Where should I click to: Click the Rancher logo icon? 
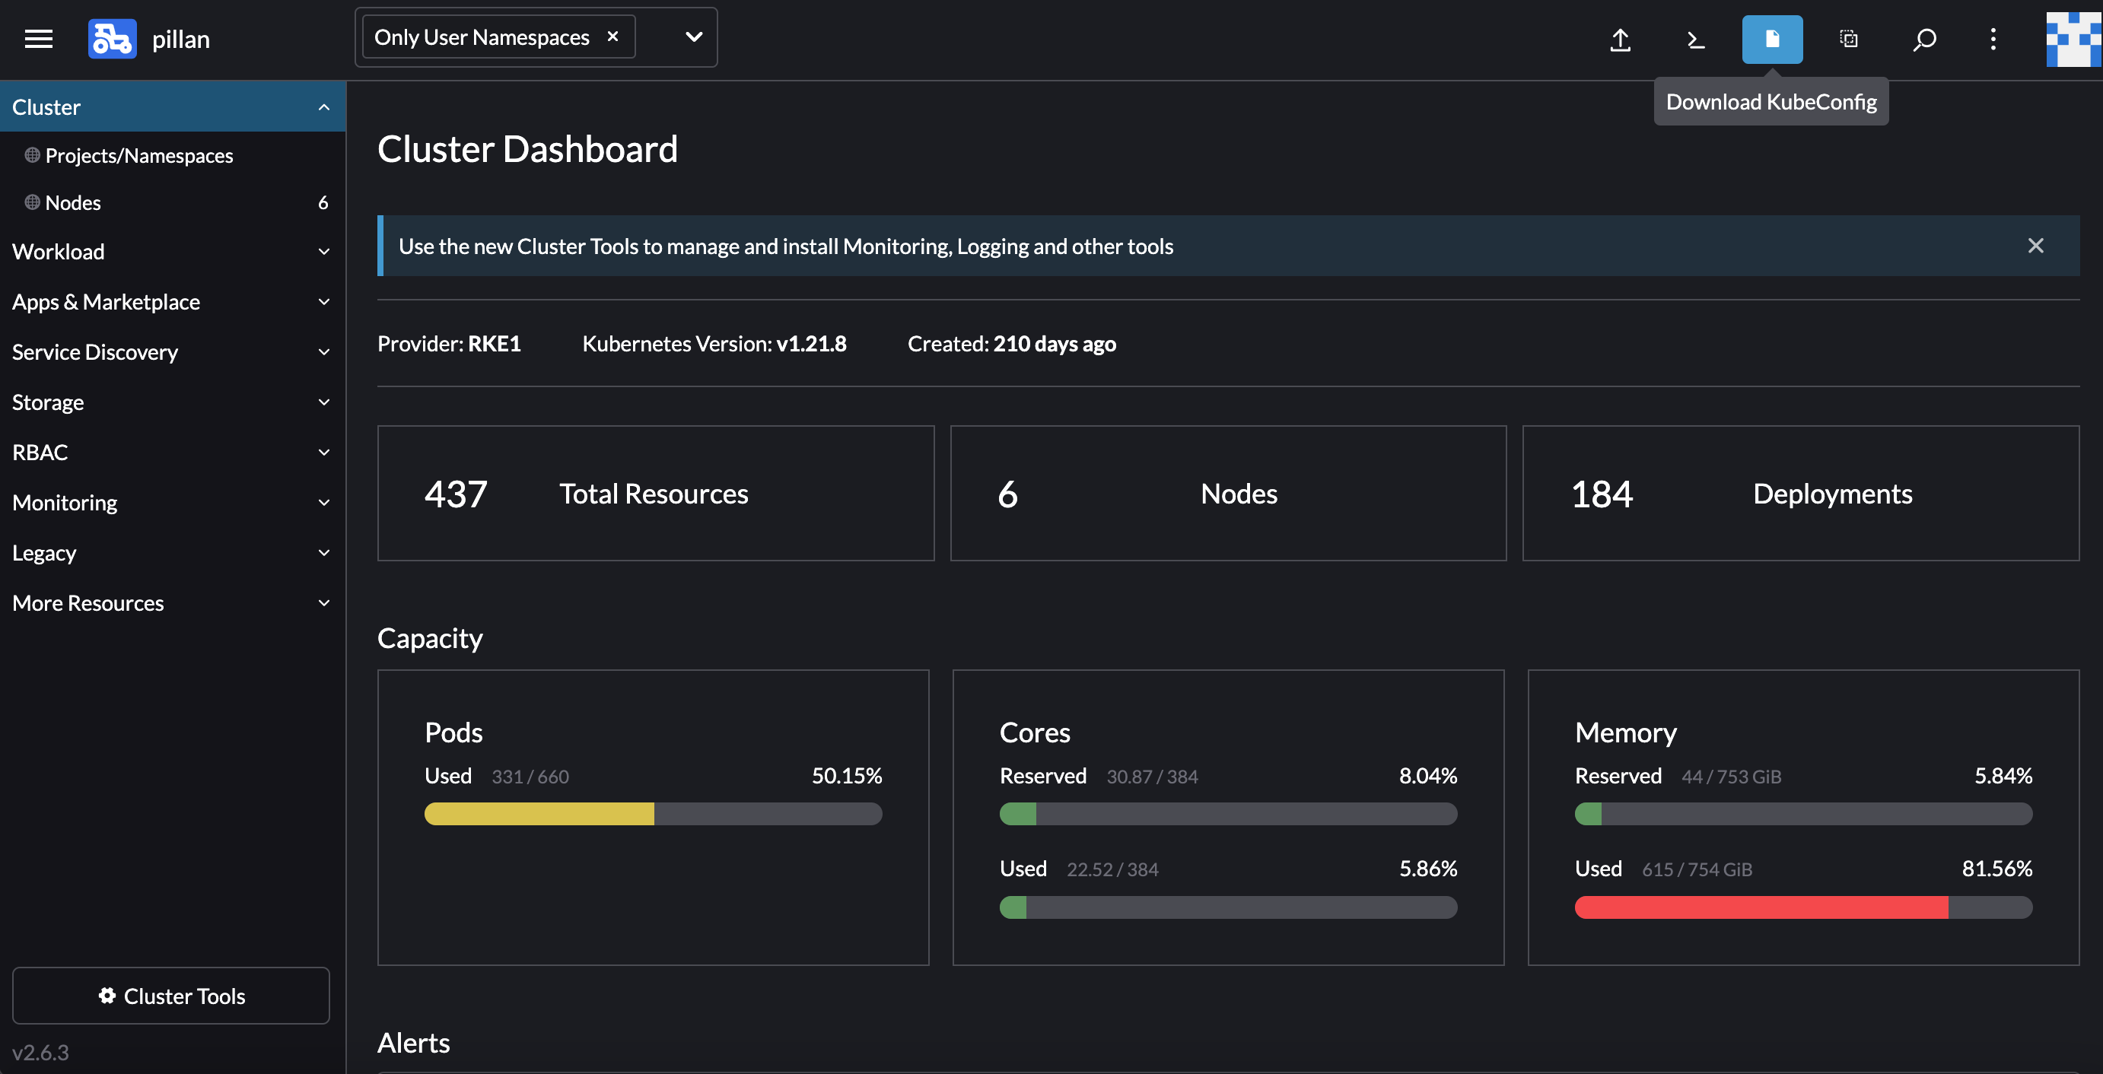[x=112, y=38]
